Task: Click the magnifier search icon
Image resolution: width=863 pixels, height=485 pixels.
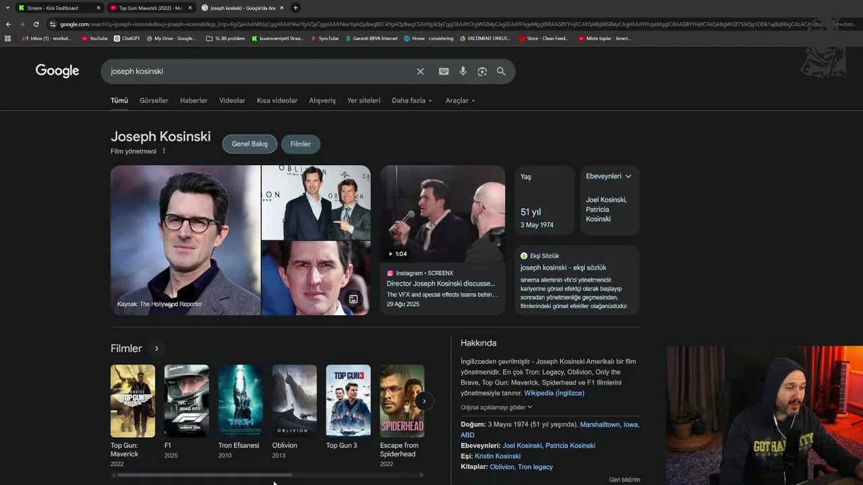Action: coord(501,71)
